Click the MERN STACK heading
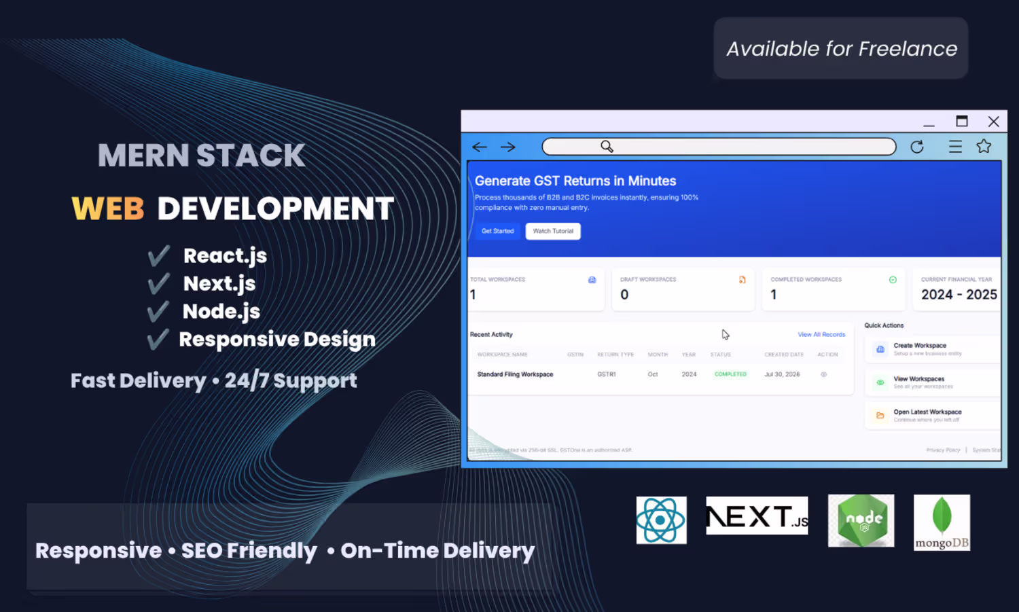 point(202,155)
